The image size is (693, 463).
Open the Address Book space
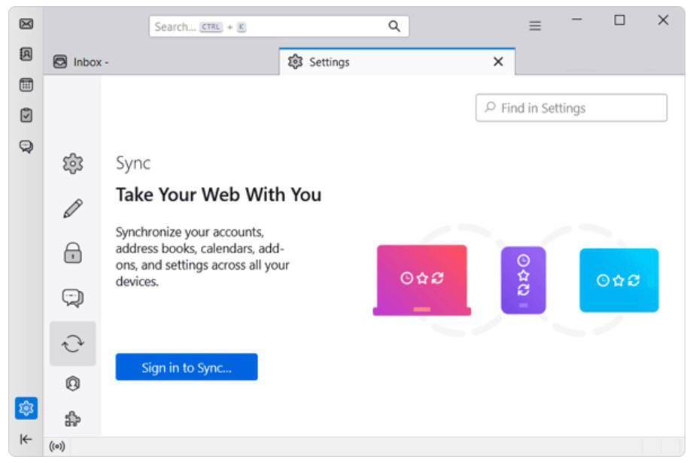pos(26,54)
